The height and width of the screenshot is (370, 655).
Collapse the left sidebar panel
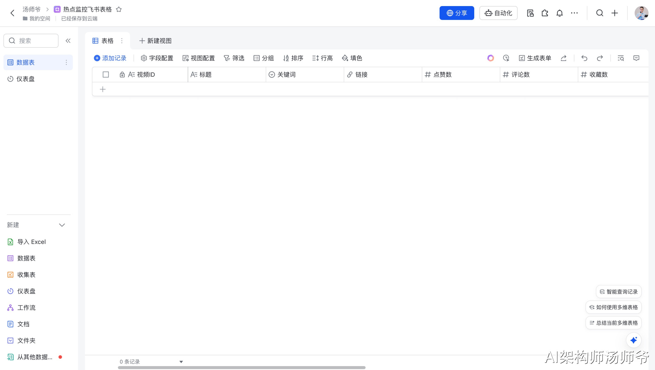(68, 41)
